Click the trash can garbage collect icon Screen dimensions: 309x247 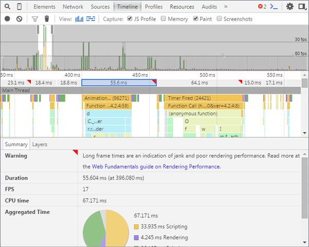point(47,19)
